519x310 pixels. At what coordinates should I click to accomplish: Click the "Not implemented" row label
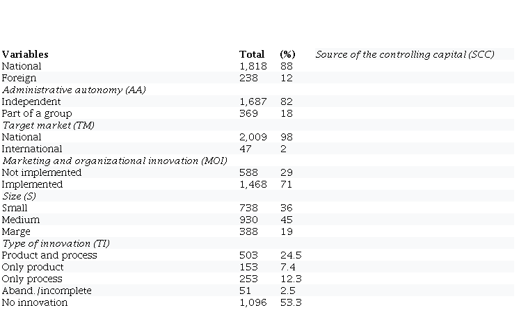point(42,172)
